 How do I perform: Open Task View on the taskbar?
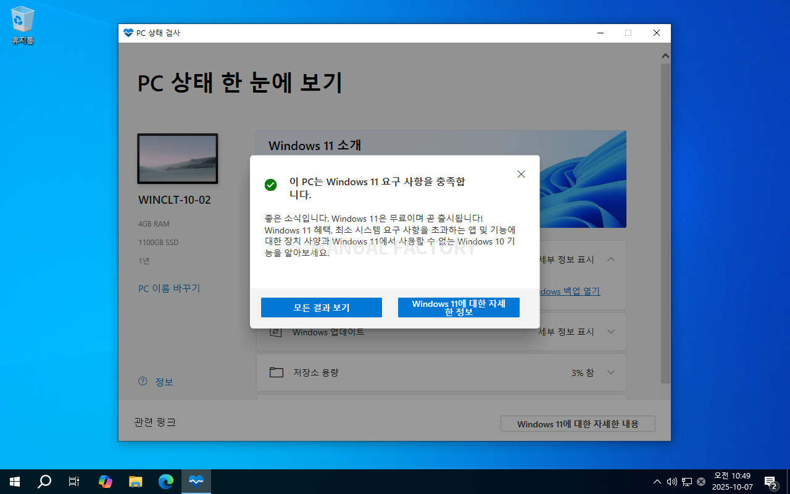74,481
